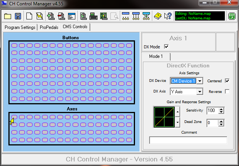Open the CMS editor window icon

point(72,16)
